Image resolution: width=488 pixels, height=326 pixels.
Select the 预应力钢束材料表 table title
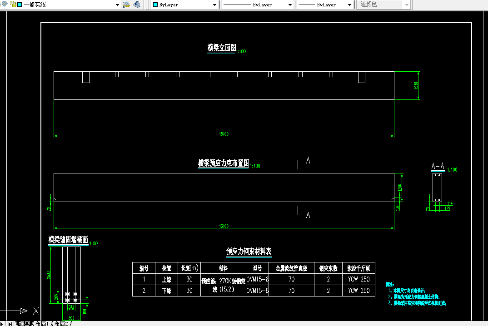(249, 252)
